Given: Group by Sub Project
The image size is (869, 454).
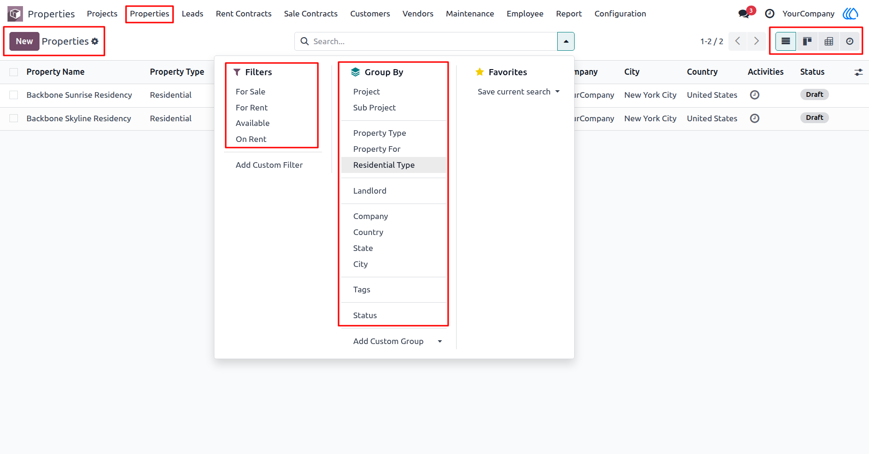Looking at the screenshot, I should pos(374,108).
